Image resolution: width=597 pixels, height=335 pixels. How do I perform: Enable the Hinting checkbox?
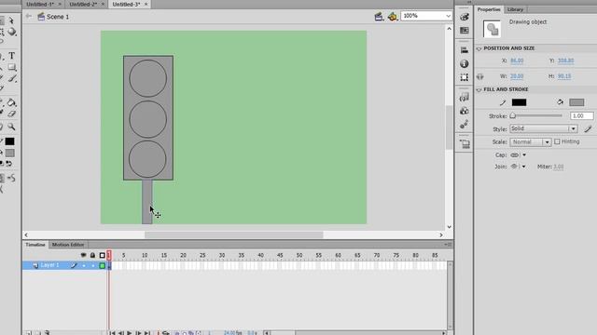click(x=557, y=141)
